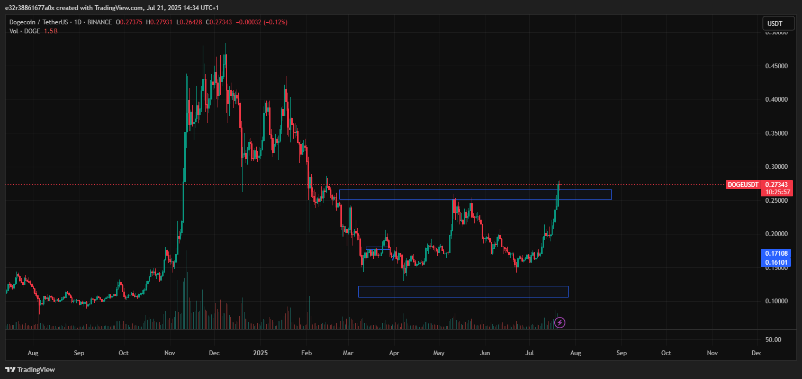The height and width of the screenshot is (379, 802).
Task: Click the 2025 label on the time axis
Action: tap(260, 353)
